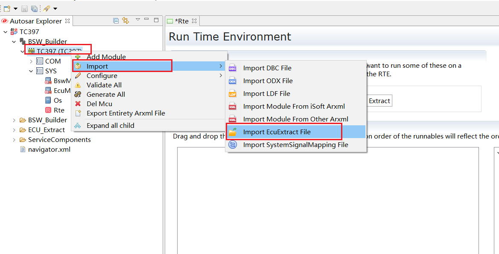The width and height of the screenshot is (499, 254).
Task: Click Del Mcu red cross entry
Action: coord(99,104)
